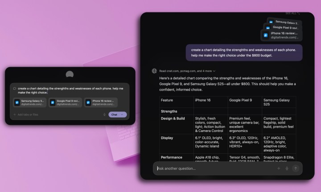Activate the microphone in the follow-up question bar
Screen dimensions: 321x192
click(287, 168)
